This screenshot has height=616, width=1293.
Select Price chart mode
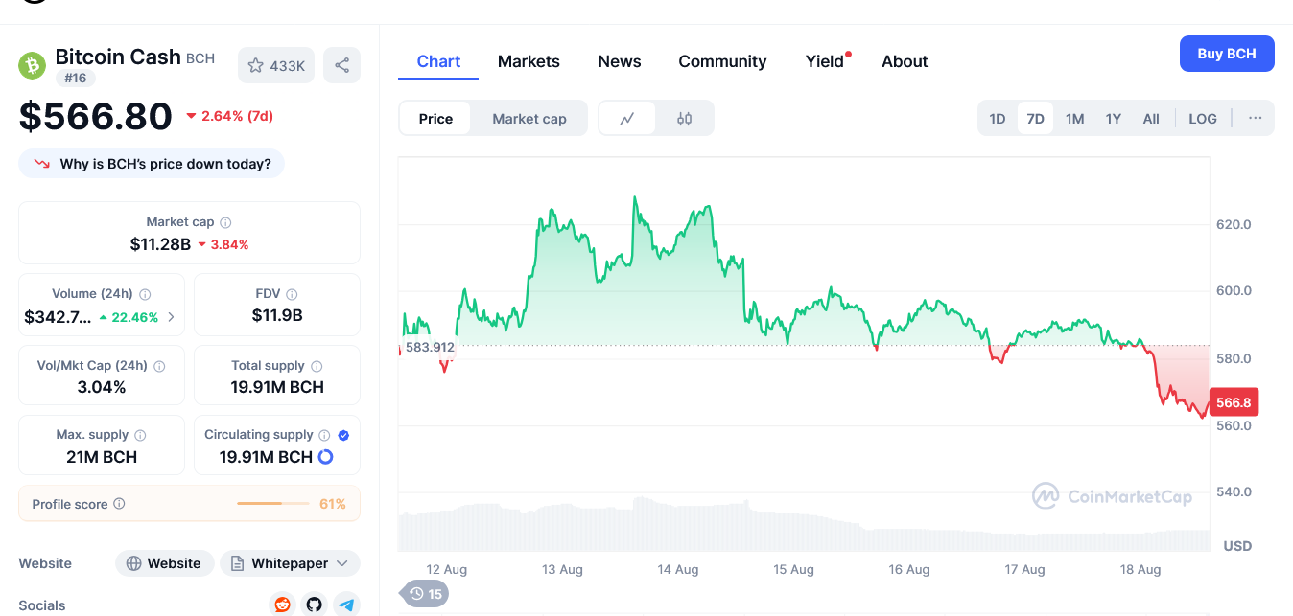(435, 119)
